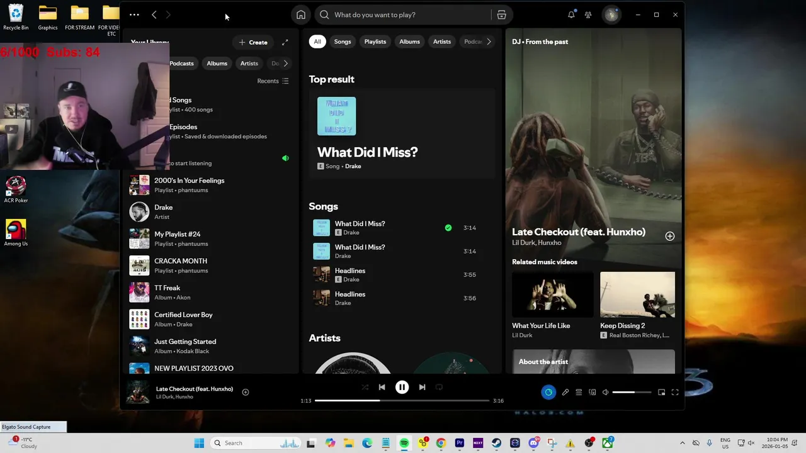806x453 pixels.
Task: Select the Artists search filter in results
Action: pos(442,42)
